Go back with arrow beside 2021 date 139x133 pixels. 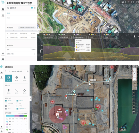coord(9,71)
